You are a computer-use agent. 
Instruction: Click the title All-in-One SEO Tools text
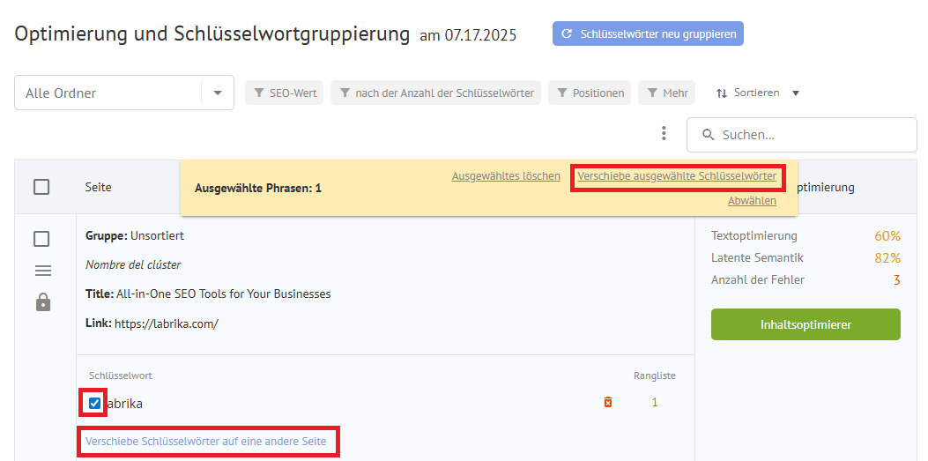[223, 294]
